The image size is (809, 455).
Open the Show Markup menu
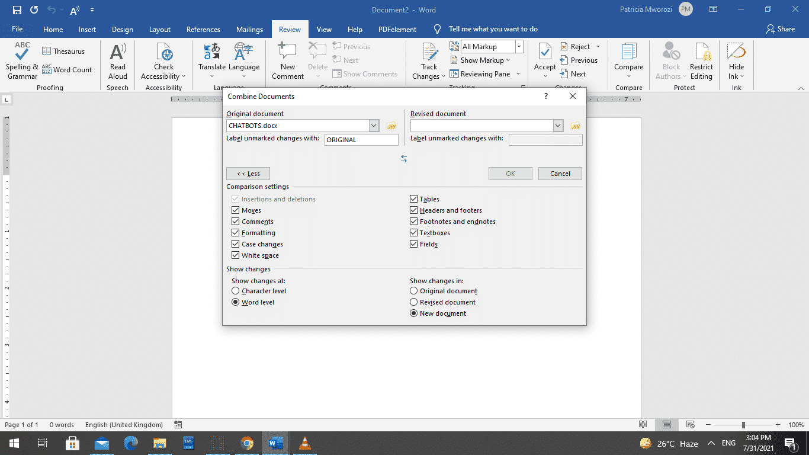tap(481, 60)
